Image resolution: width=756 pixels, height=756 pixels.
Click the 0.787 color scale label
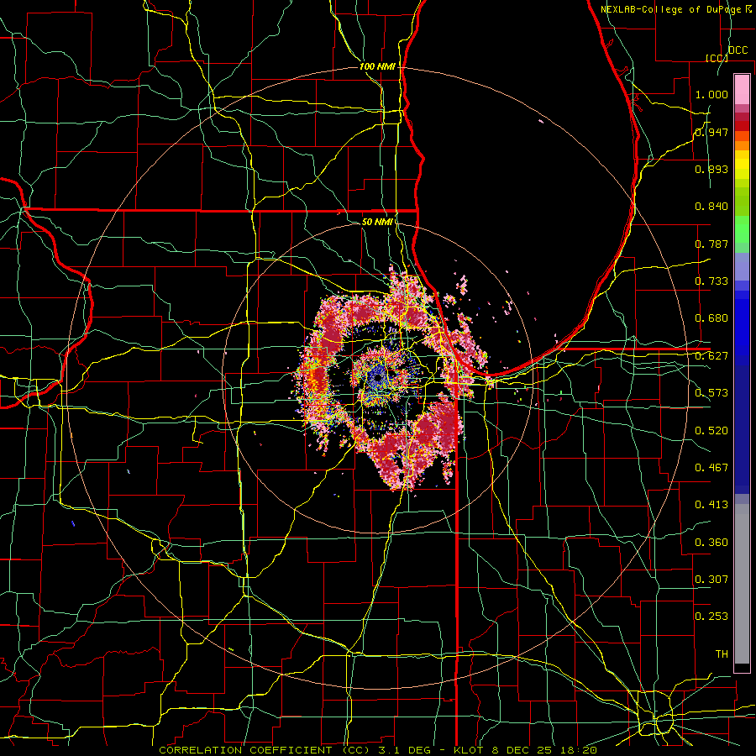pyautogui.click(x=711, y=244)
